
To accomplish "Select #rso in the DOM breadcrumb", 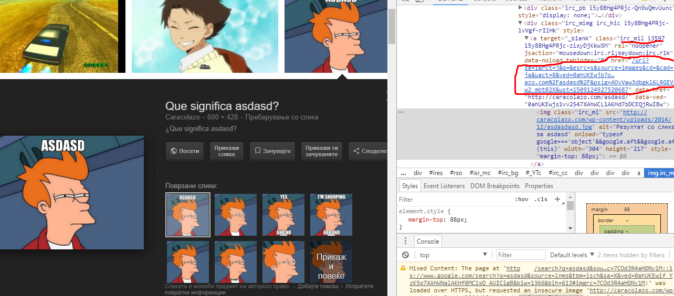I will (x=456, y=173).
